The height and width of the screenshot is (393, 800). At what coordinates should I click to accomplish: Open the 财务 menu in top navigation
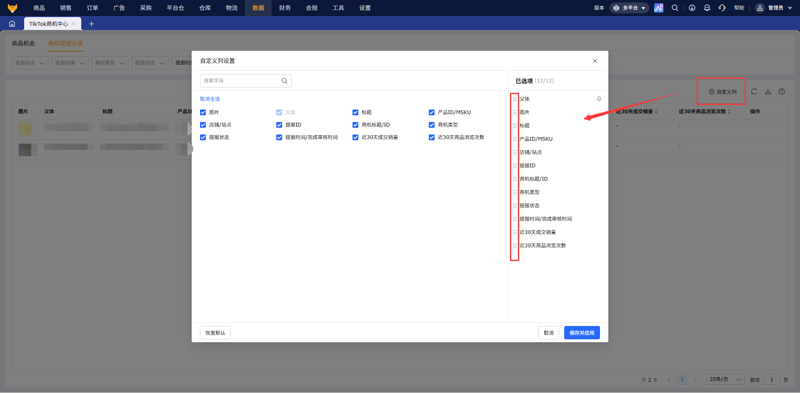coord(285,8)
